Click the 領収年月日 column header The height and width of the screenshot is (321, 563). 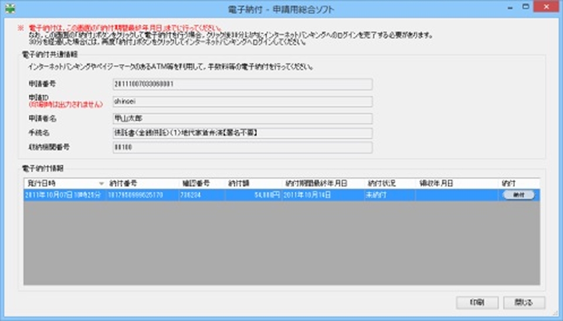(x=456, y=183)
